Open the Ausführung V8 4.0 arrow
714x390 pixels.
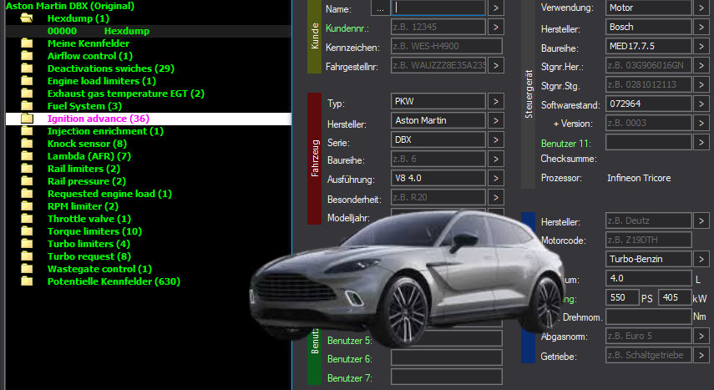pos(496,178)
